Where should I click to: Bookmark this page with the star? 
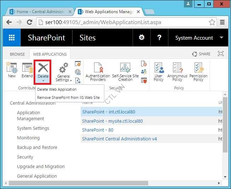click(212, 22)
